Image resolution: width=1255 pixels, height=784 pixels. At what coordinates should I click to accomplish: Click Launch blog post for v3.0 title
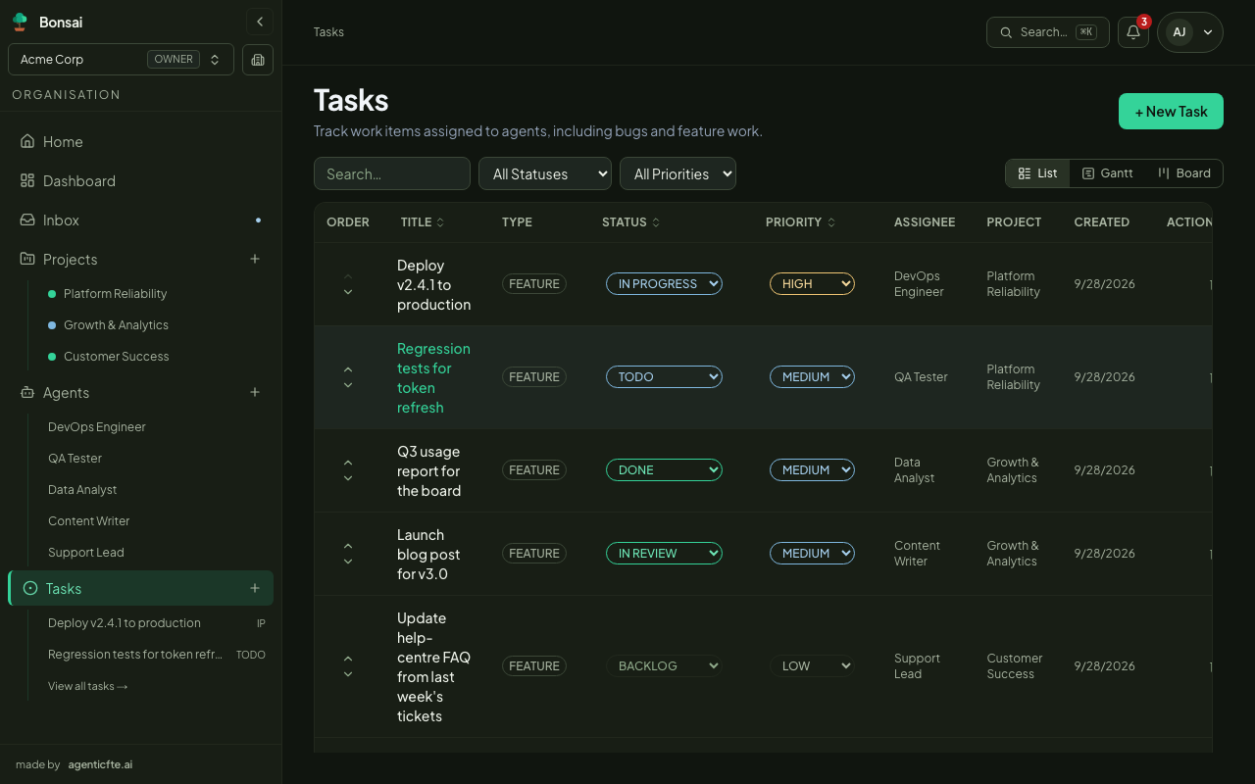point(428,555)
